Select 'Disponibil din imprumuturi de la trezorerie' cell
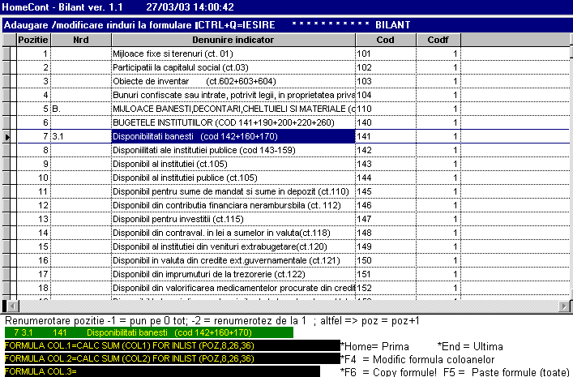 [233, 274]
